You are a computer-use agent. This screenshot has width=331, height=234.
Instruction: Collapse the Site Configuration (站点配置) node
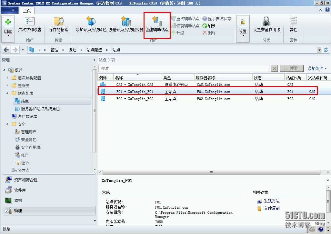(7, 93)
